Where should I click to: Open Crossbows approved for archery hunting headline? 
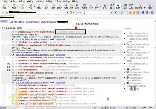click(x=36, y=32)
